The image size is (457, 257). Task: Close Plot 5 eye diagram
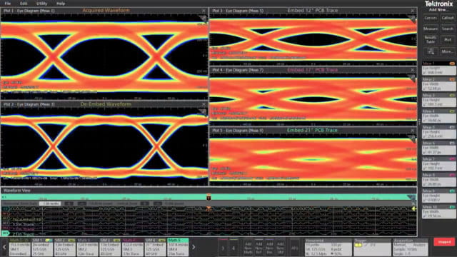[x=413, y=131]
